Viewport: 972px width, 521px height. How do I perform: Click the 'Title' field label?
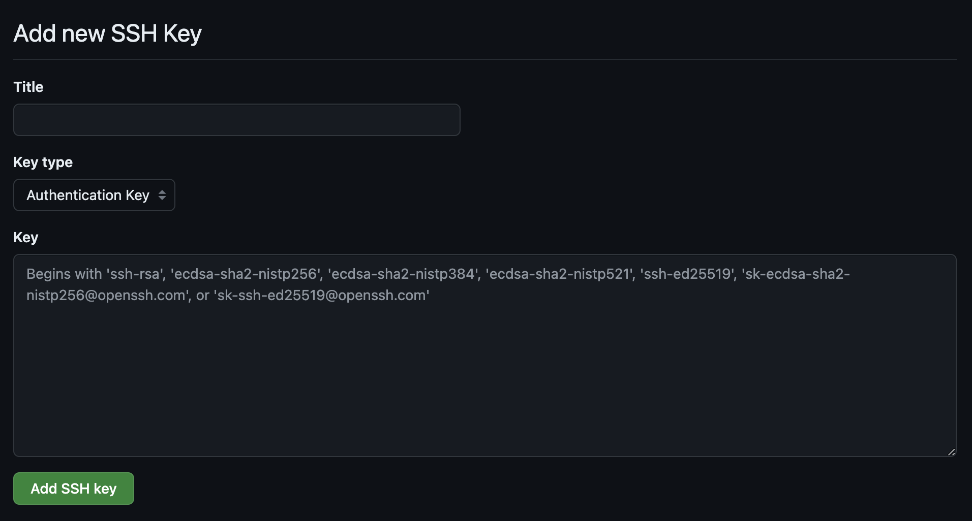28,87
